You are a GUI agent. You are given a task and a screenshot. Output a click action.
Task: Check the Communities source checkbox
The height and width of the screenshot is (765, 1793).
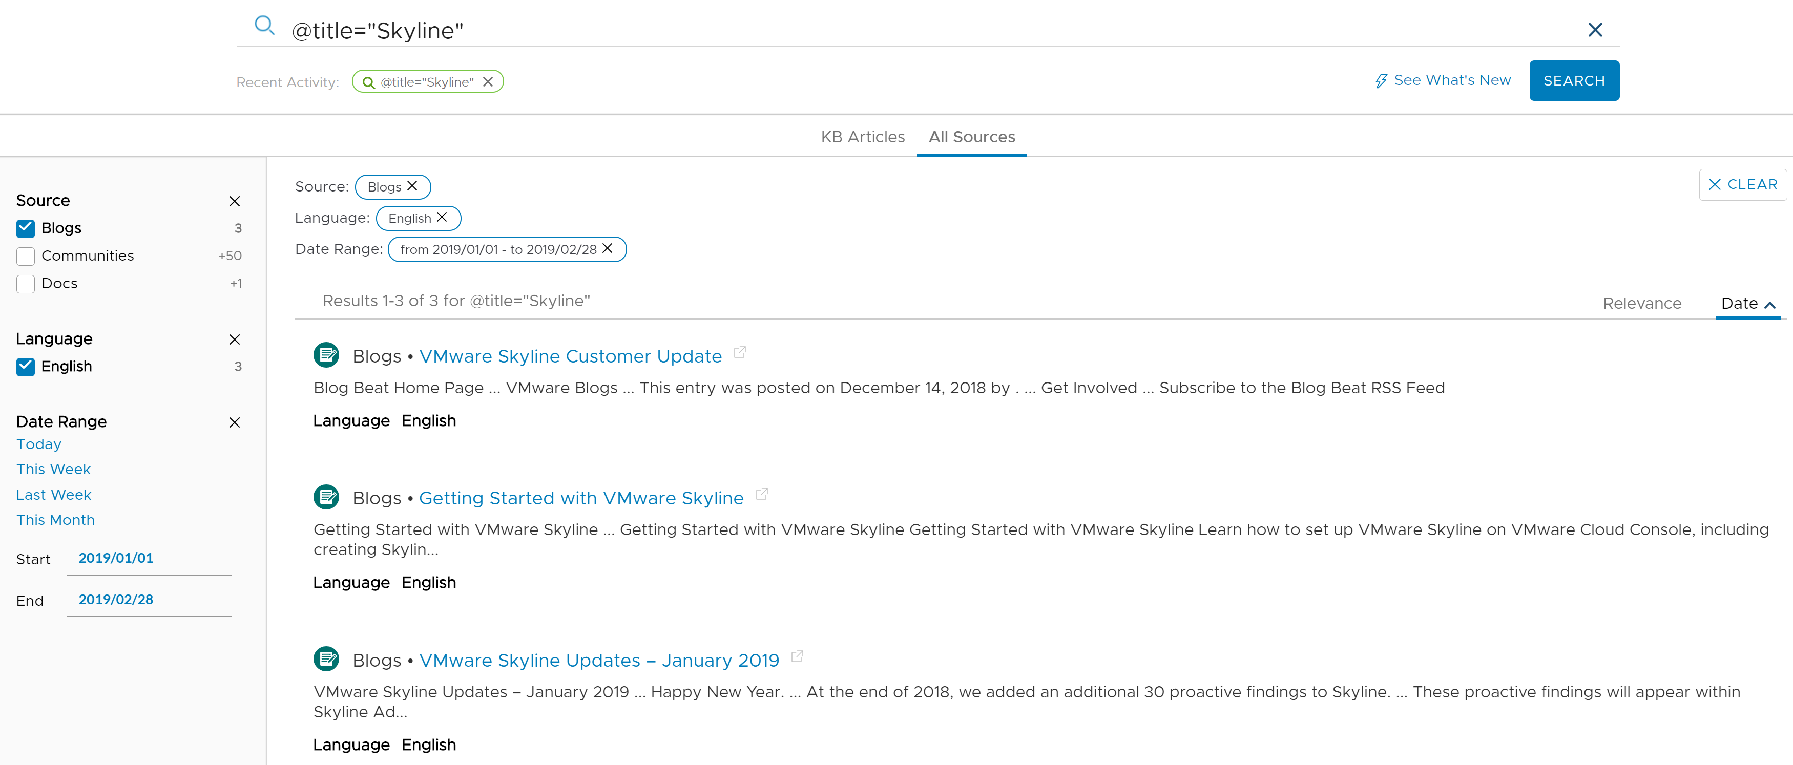pos(26,256)
